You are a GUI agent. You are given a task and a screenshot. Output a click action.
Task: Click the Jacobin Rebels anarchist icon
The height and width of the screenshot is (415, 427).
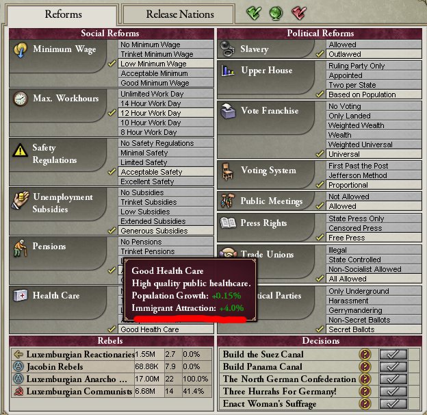point(18,366)
